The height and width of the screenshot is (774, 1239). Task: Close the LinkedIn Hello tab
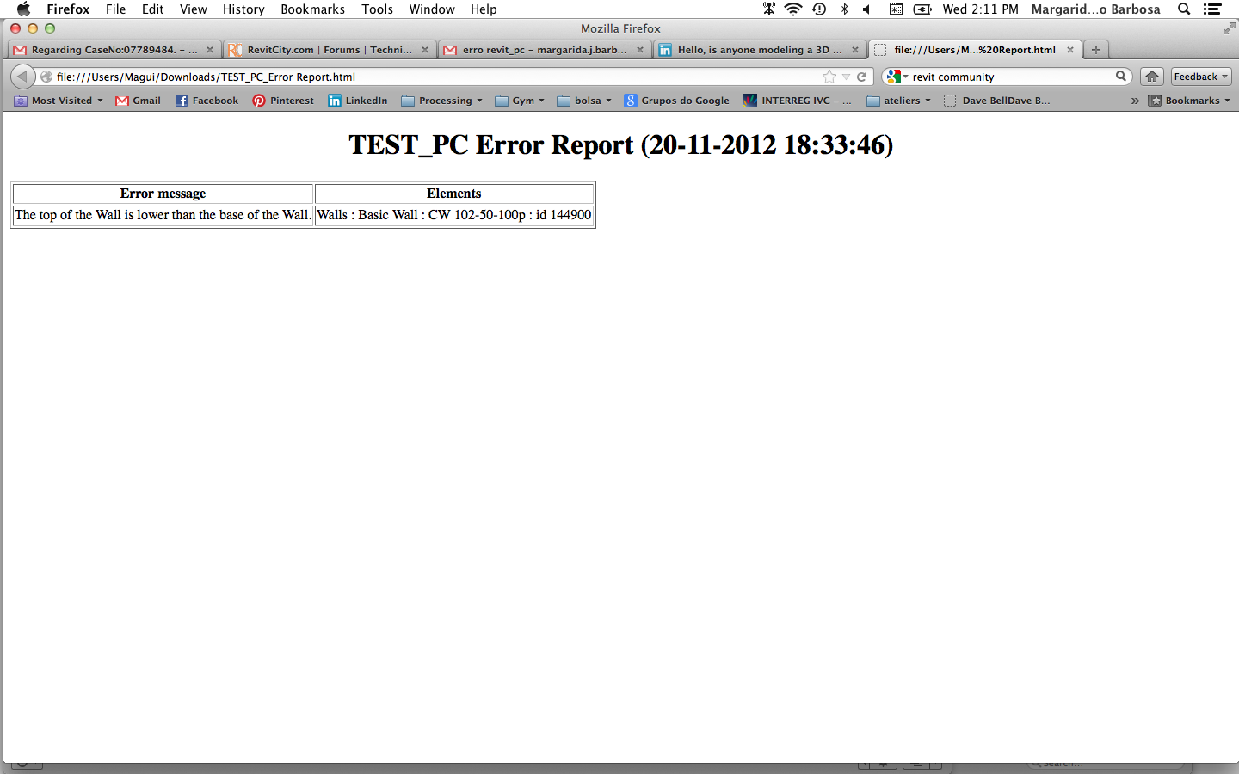pyautogui.click(x=855, y=50)
